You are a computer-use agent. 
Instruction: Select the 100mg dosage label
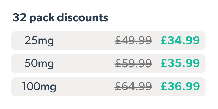pyautogui.click(x=39, y=87)
